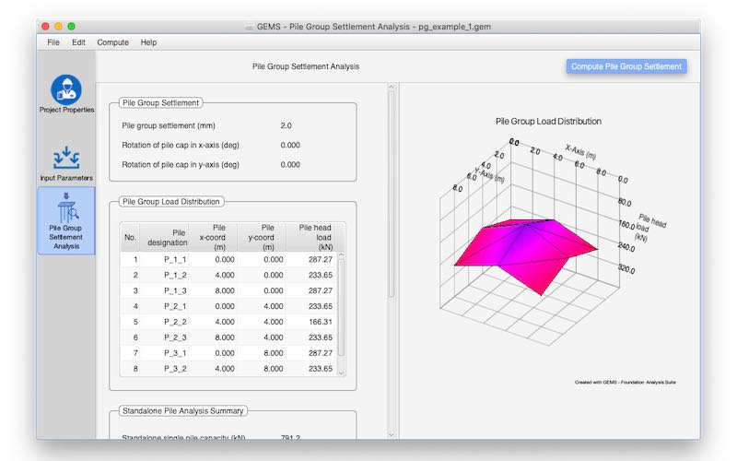Click 'Rotation of pile cap in x-axis' label

(x=181, y=146)
